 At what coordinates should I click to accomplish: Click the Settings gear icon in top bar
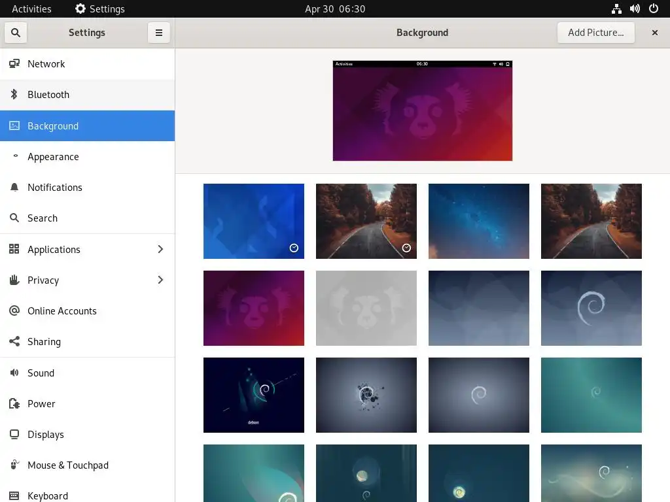80,8
